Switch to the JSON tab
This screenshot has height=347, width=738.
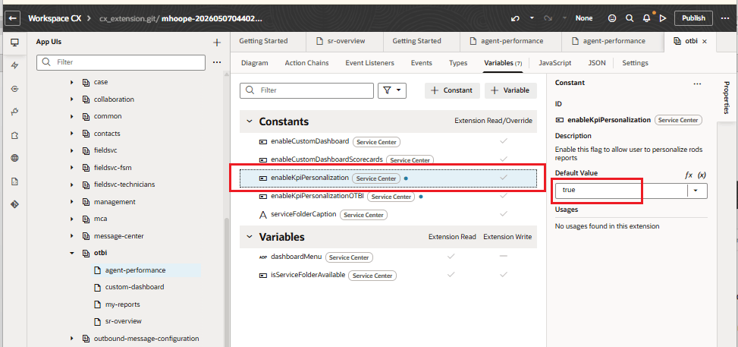click(597, 63)
